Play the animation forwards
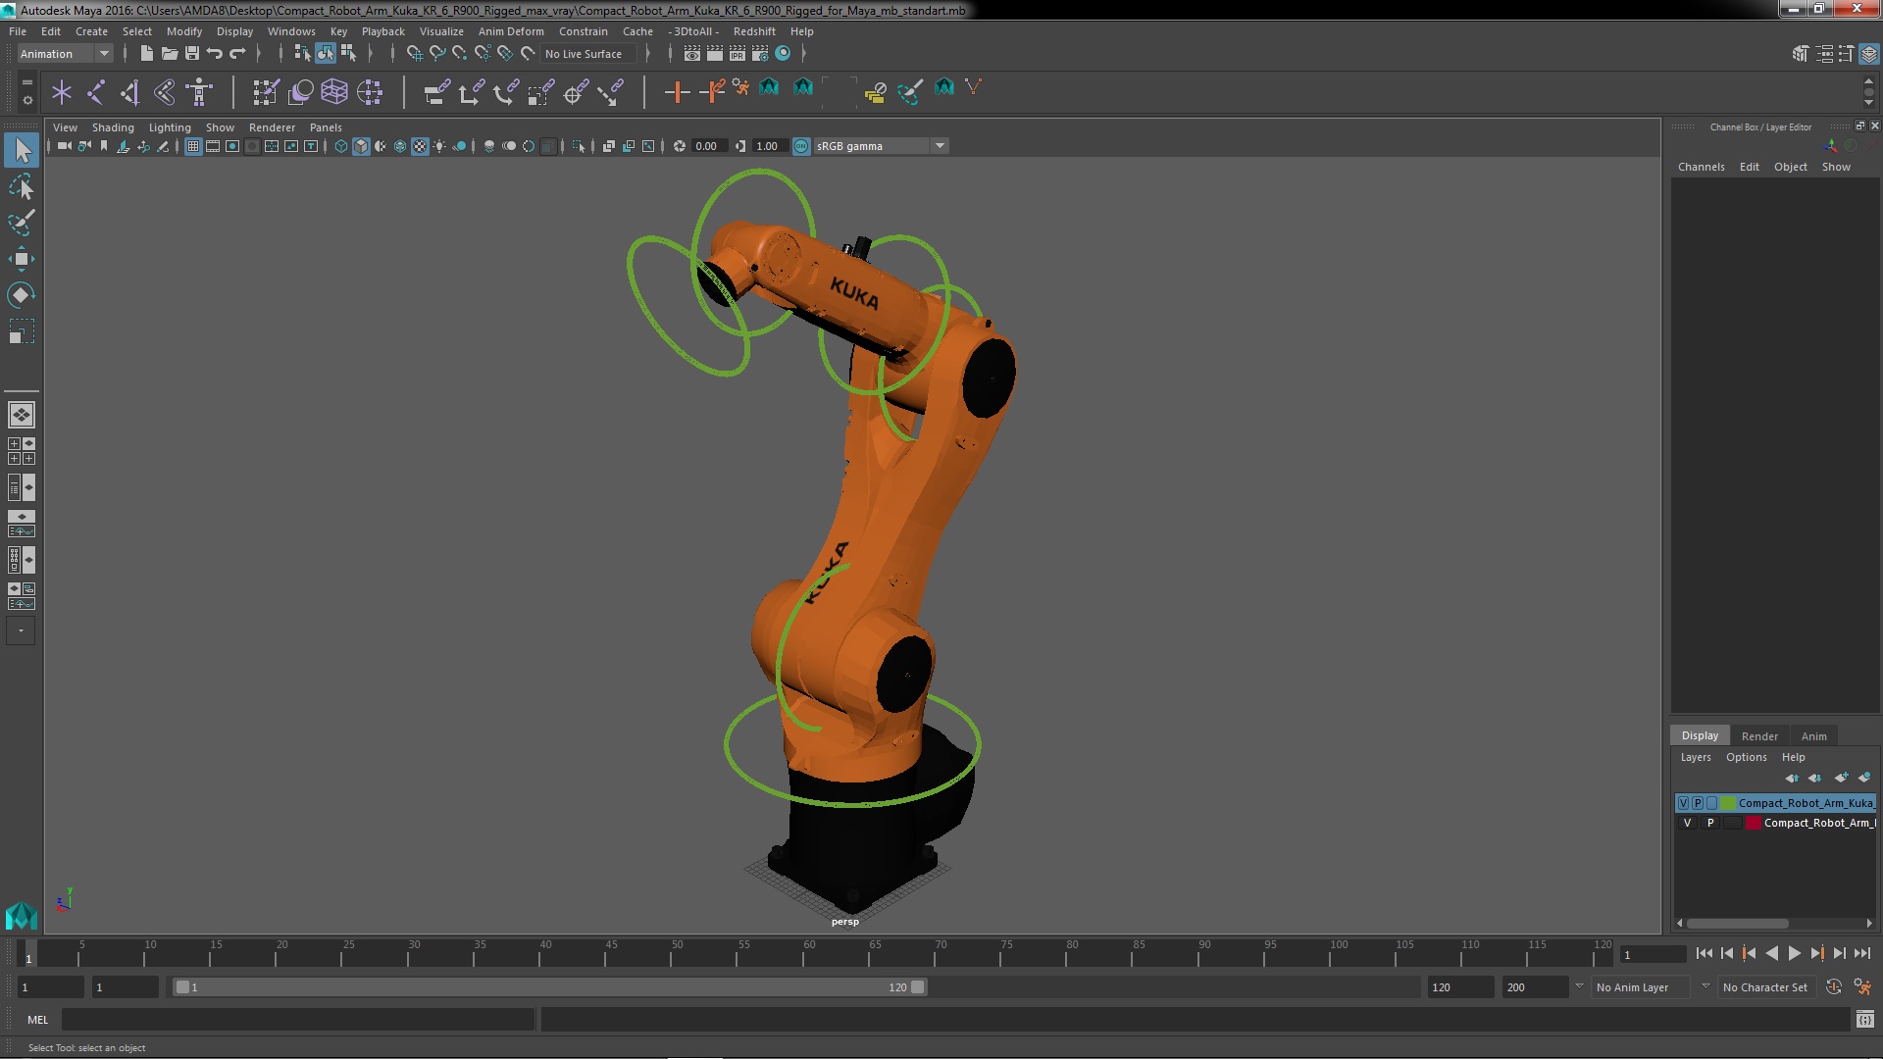The width and height of the screenshot is (1883, 1059). (x=1794, y=953)
